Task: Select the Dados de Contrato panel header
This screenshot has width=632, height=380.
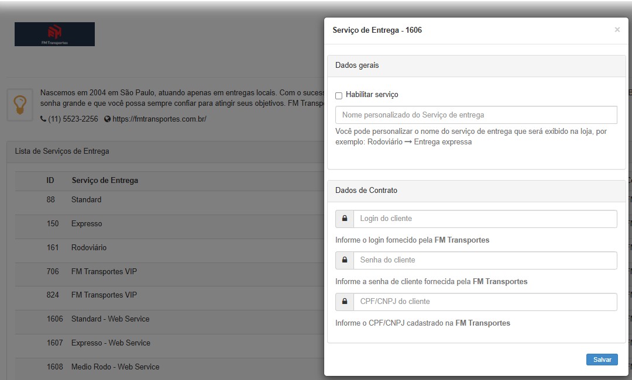Action: (x=476, y=191)
